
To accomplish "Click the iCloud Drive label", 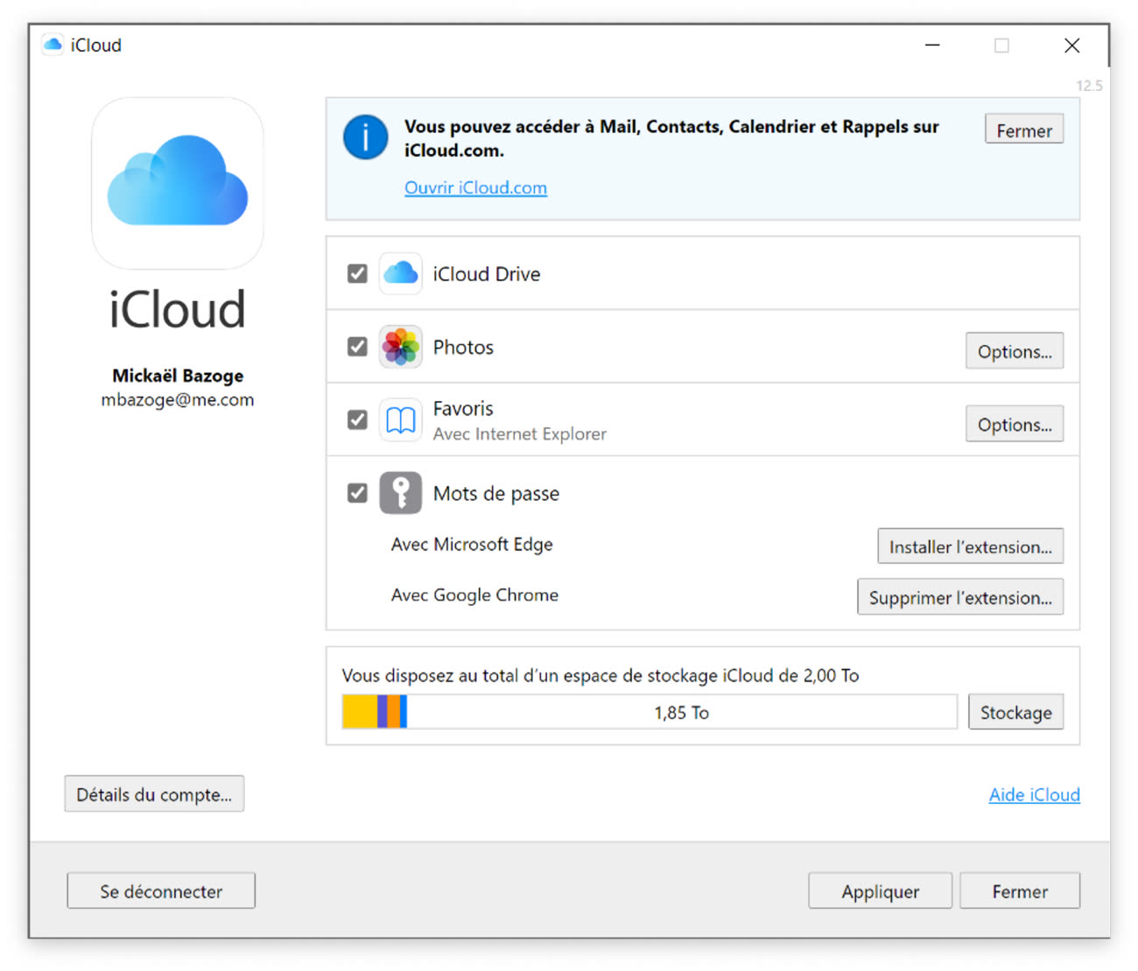I will pos(487,274).
